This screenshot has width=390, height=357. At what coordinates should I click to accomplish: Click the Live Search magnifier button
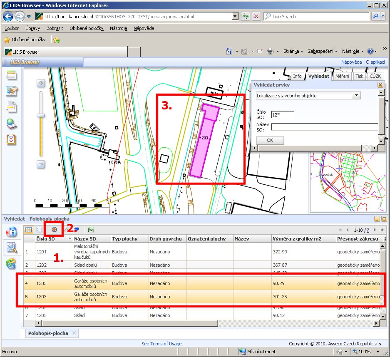pos(375,16)
